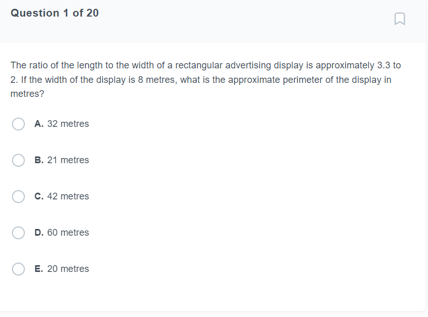Select the radio button for option A
Image resolution: width=428 pixels, height=317 pixels.
pyautogui.click(x=18, y=124)
